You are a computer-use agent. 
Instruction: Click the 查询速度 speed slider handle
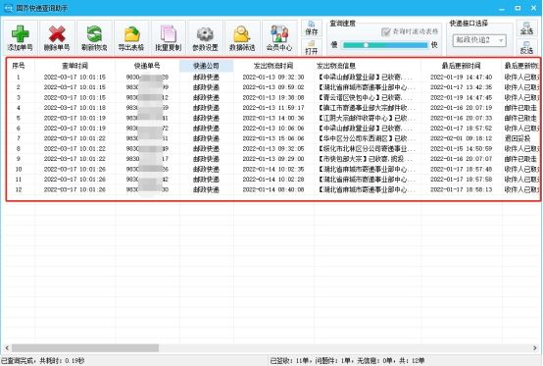pos(366,45)
